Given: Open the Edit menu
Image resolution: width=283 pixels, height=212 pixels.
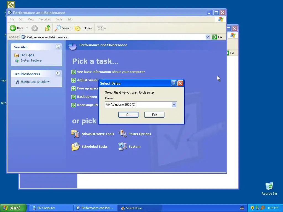Looking at the screenshot, I should point(21,19).
